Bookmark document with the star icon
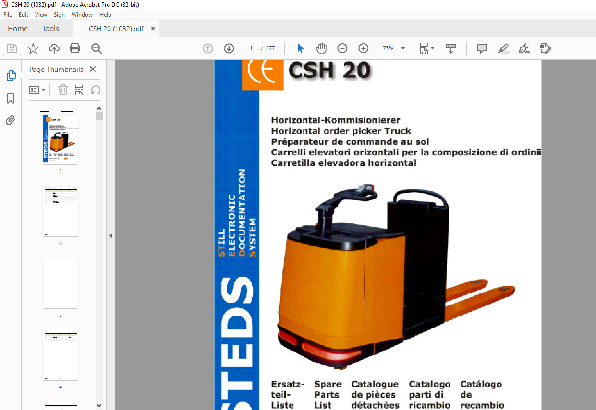Screen dimensions: 596x410 tap(33, 48)
